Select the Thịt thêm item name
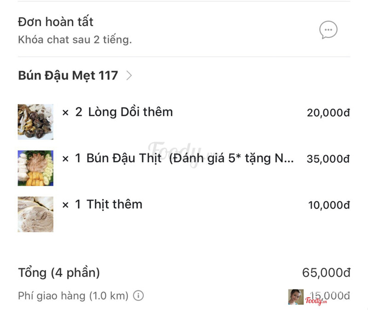The image size is (368, 310). (115, 204)
